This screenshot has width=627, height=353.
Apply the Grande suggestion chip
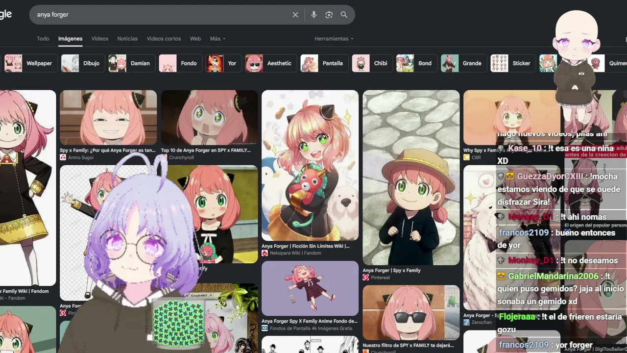pyautogui.click(x=464, y=63)
